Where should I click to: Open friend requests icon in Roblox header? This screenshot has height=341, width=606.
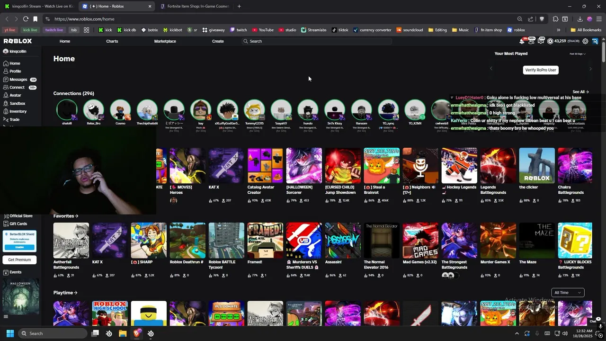pos(531,41)
